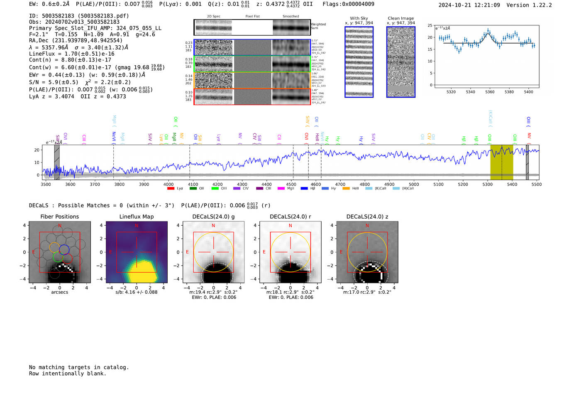Click the yellow highlighted band in the spectrum

[502, 162]
